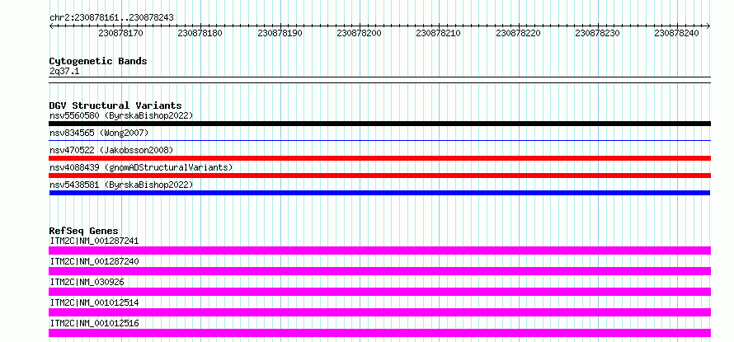The width and height of the screenshot is (734, 342).
Task: Click the Cytogenetic Bands track title
Action: coord(98,61)
